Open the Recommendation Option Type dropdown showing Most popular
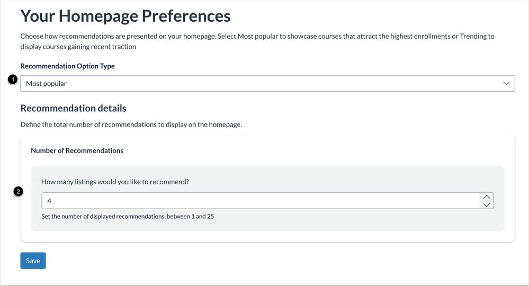The image size is (529, 286). pos(265,83)
